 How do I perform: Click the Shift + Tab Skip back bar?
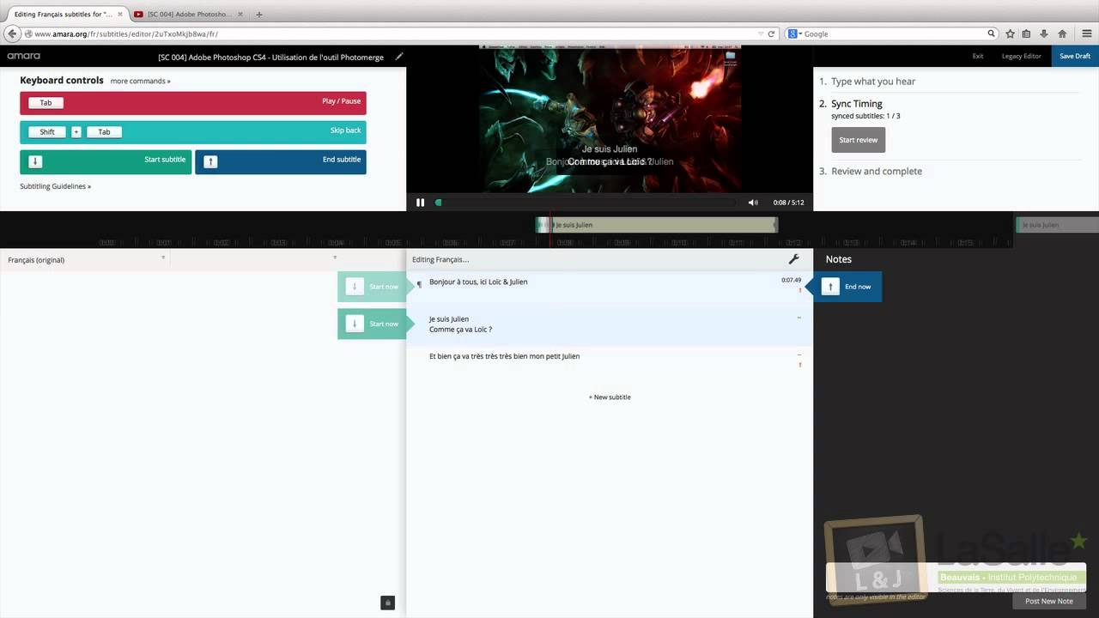click(x=193, y=132)
